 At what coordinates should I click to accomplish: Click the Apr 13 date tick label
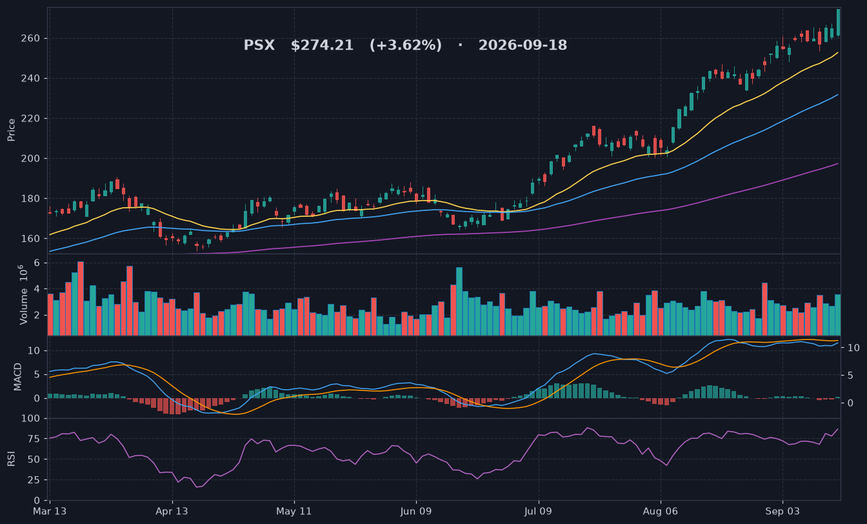pos(172,511)
